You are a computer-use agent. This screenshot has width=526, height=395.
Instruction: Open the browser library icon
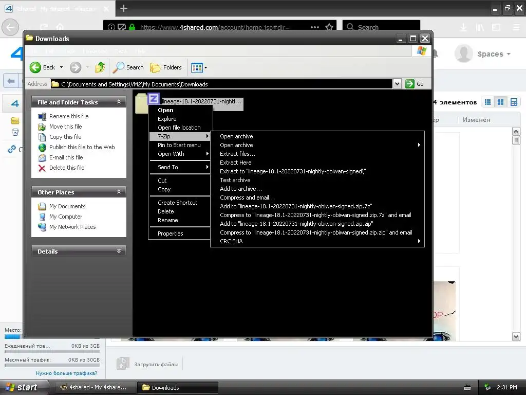coord(480,27)
